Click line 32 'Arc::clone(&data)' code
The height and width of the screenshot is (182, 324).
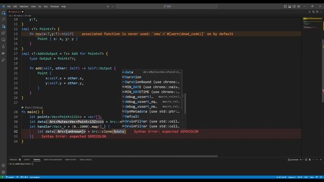[x=108, y=131]
